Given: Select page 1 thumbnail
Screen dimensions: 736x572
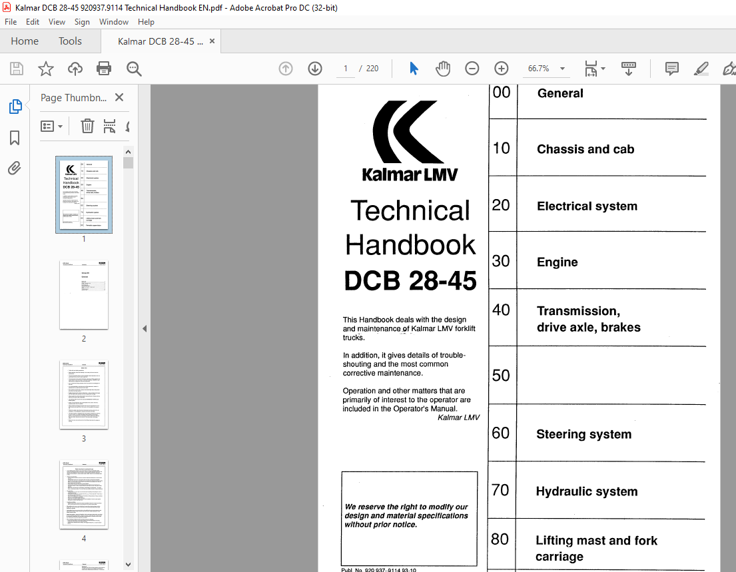Looking at the screenshot, I should click(84, 194).
